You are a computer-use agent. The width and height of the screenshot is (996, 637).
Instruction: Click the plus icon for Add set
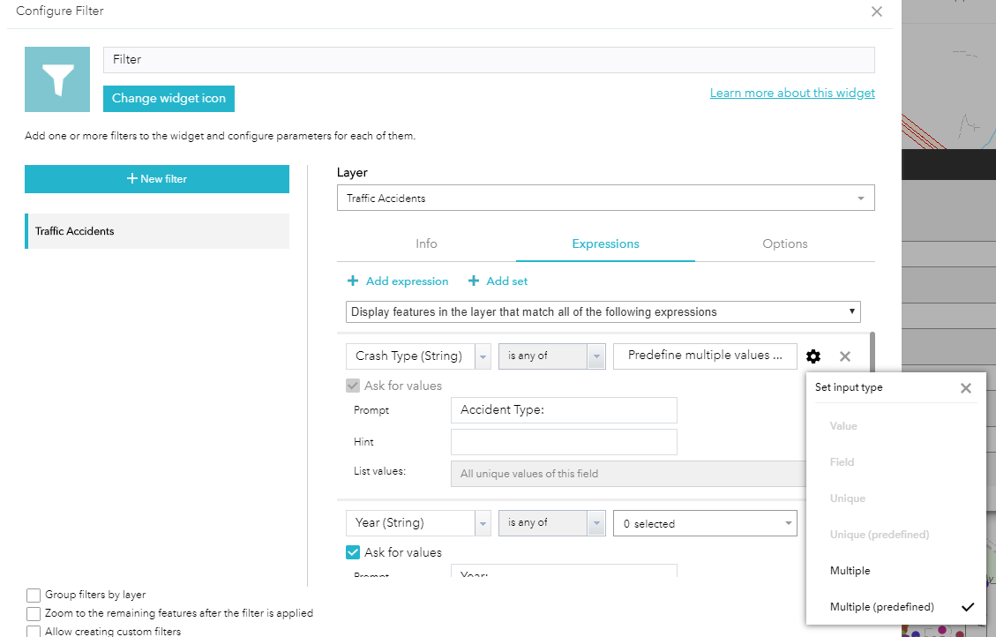click(474, 281)
